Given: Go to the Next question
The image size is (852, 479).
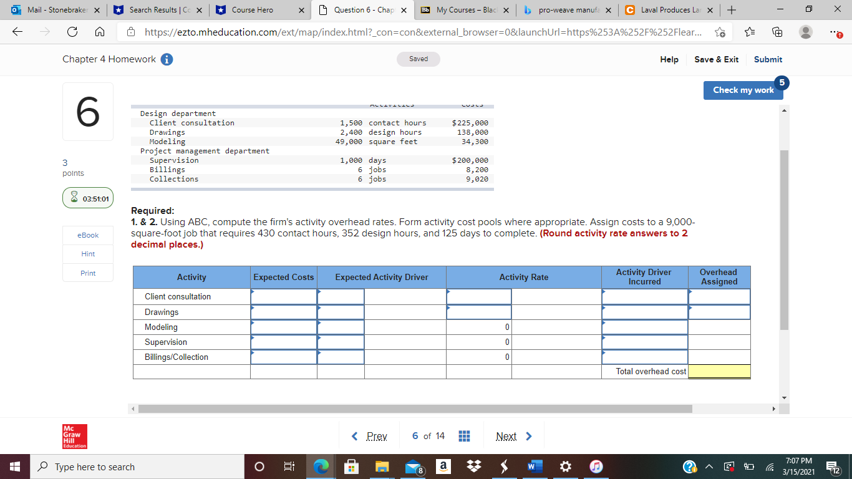Looking at the screenshot, I should (x=514, y=436).
